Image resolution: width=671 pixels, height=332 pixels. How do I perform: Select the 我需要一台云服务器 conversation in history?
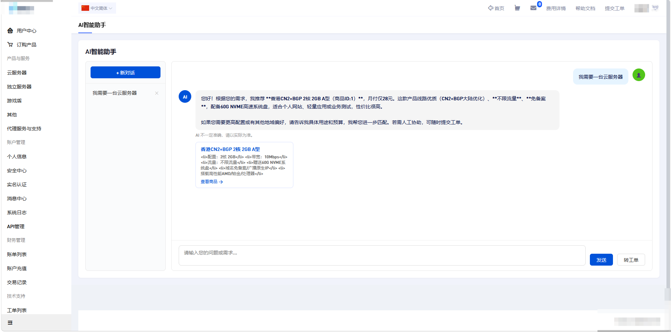115,93
